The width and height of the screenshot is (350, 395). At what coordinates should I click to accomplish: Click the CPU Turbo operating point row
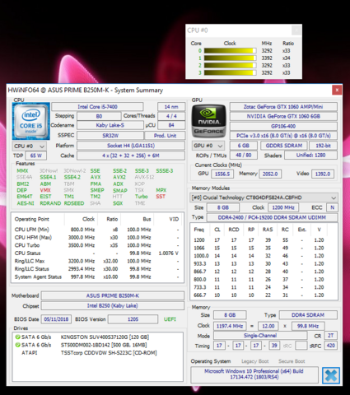(x=96, y=245)
